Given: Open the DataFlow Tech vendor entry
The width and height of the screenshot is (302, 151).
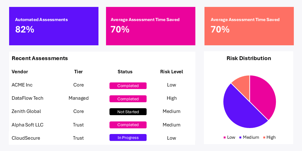Looking at the screenshot, I should click(x=27, y=98).
